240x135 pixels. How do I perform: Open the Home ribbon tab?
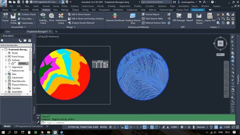coord(5,10)
